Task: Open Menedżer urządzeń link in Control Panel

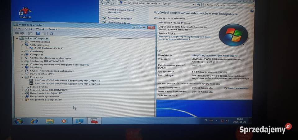Action: pyautogui.click(x=120, y=19)
